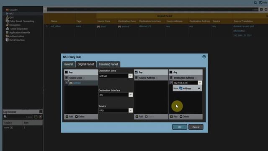Click Add under the Source Address list
268x151 pixels.
pos(139,117)
